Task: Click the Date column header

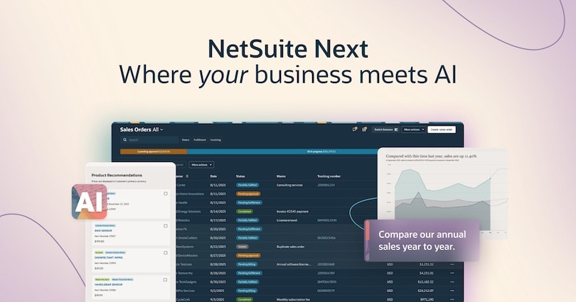Action: (x=213, y=176)
